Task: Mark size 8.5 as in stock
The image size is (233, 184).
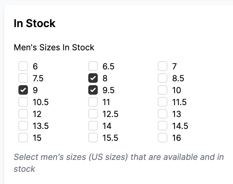Action: click(x=163, y=78)
